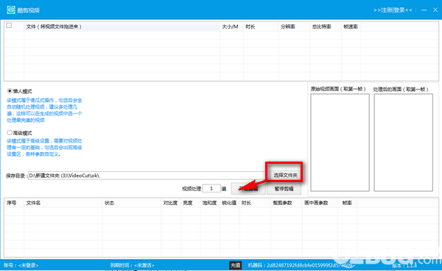Viewport: 442px width, 271px height.
Task: Close the 酷剪视频 window
Action: click(435, 10)
